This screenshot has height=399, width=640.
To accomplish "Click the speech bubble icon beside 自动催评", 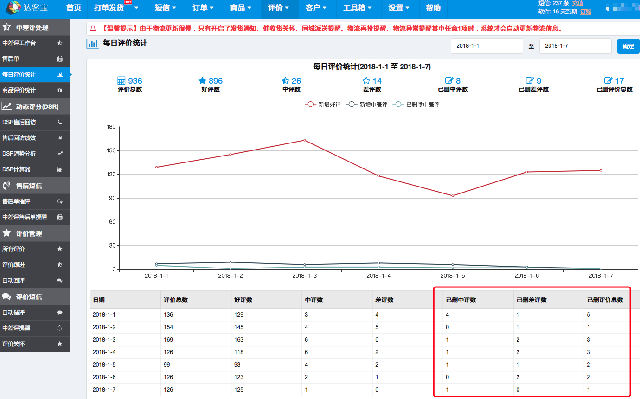I will tap(60, 312).
